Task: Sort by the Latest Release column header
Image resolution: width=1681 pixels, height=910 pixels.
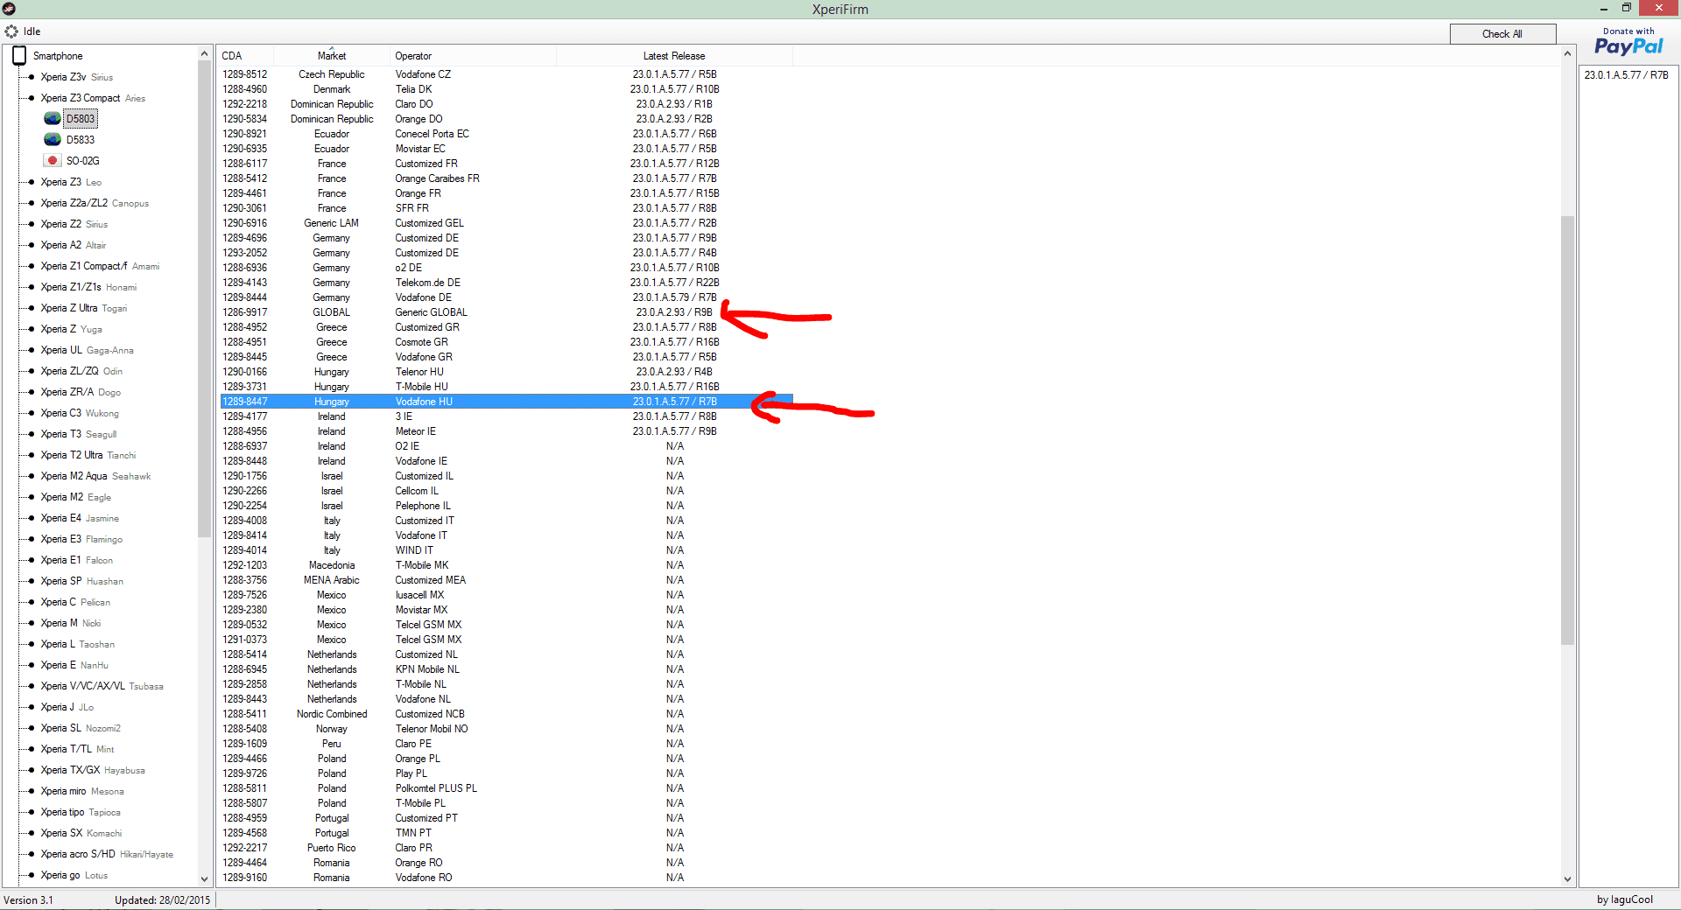Action: [674, 56]
